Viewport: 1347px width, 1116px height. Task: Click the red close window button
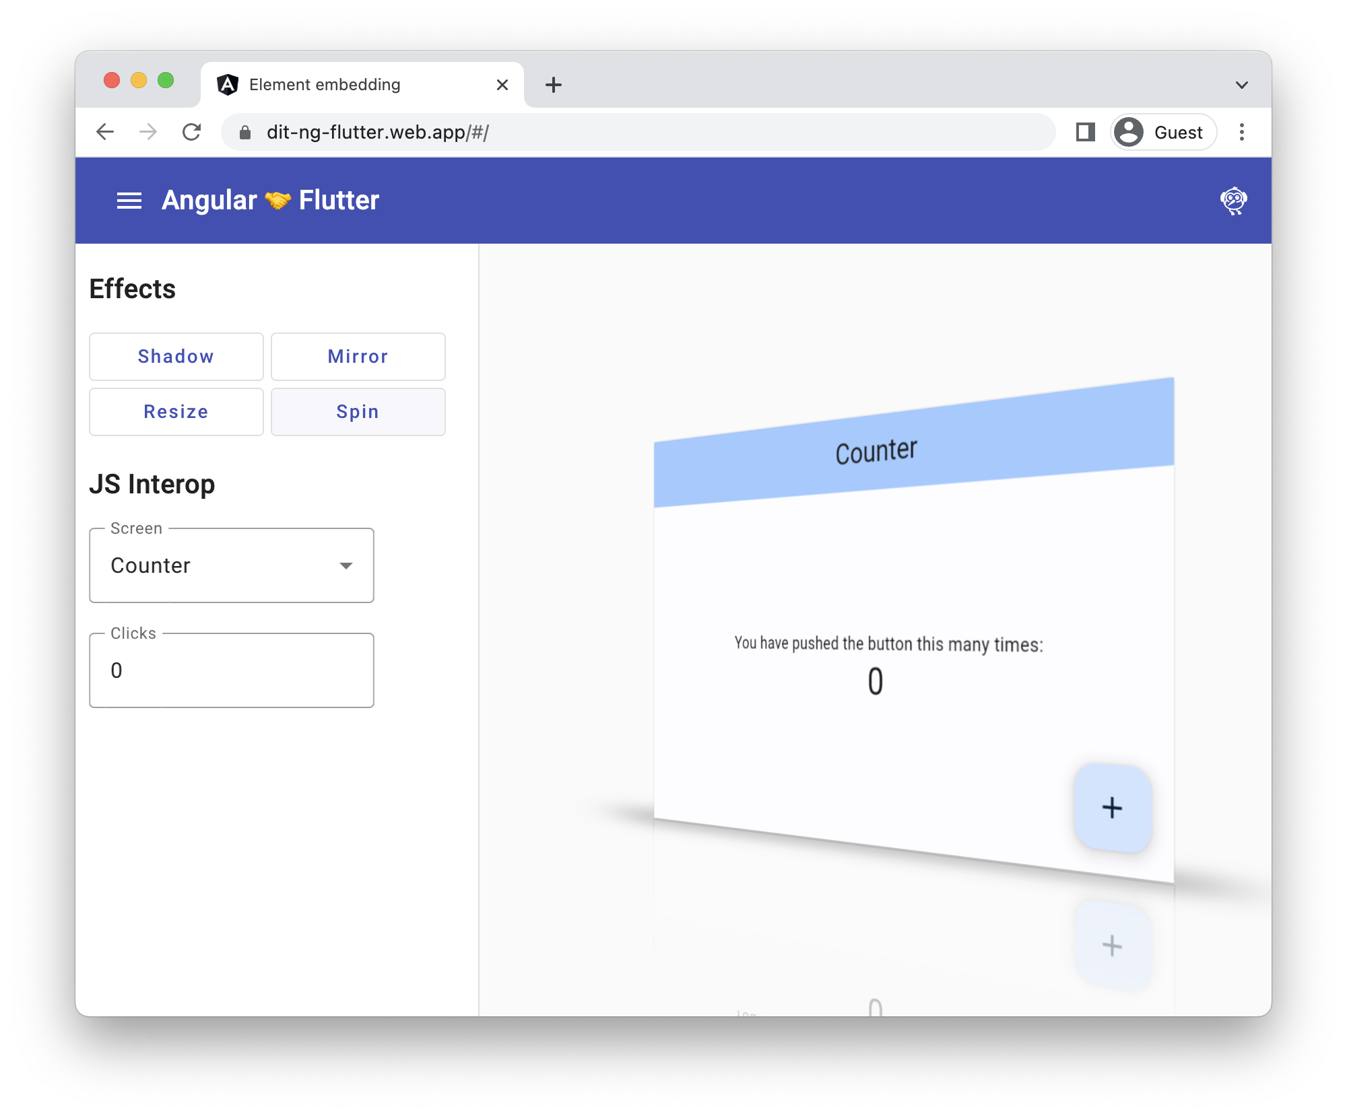click(112, 81)
